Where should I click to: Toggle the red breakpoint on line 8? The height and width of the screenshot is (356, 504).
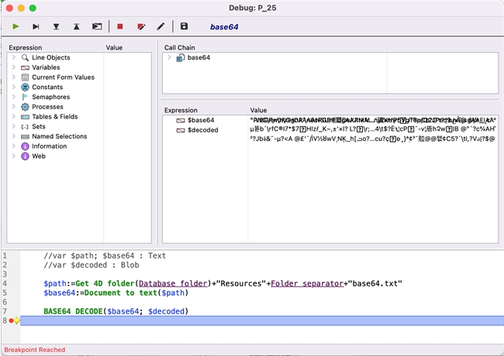[x=12, y=320]
